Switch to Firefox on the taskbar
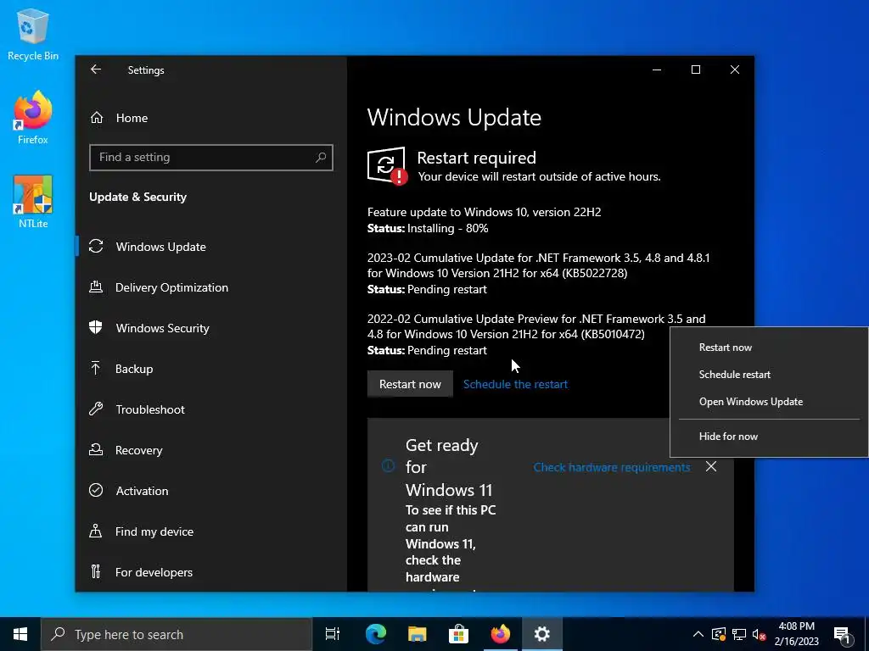This screenshot has height=651, width=869. (501, 634)
